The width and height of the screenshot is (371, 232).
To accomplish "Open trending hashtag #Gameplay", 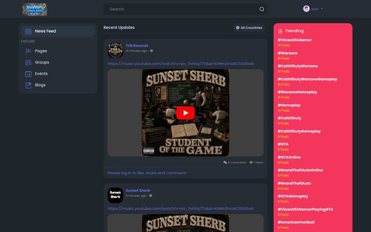I will [289, 105].
